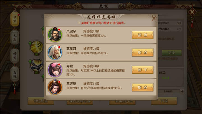The width and height of the screenshot is (202, 114).
Task: Click the plus icon beside 884036
Action: [182, 91]
